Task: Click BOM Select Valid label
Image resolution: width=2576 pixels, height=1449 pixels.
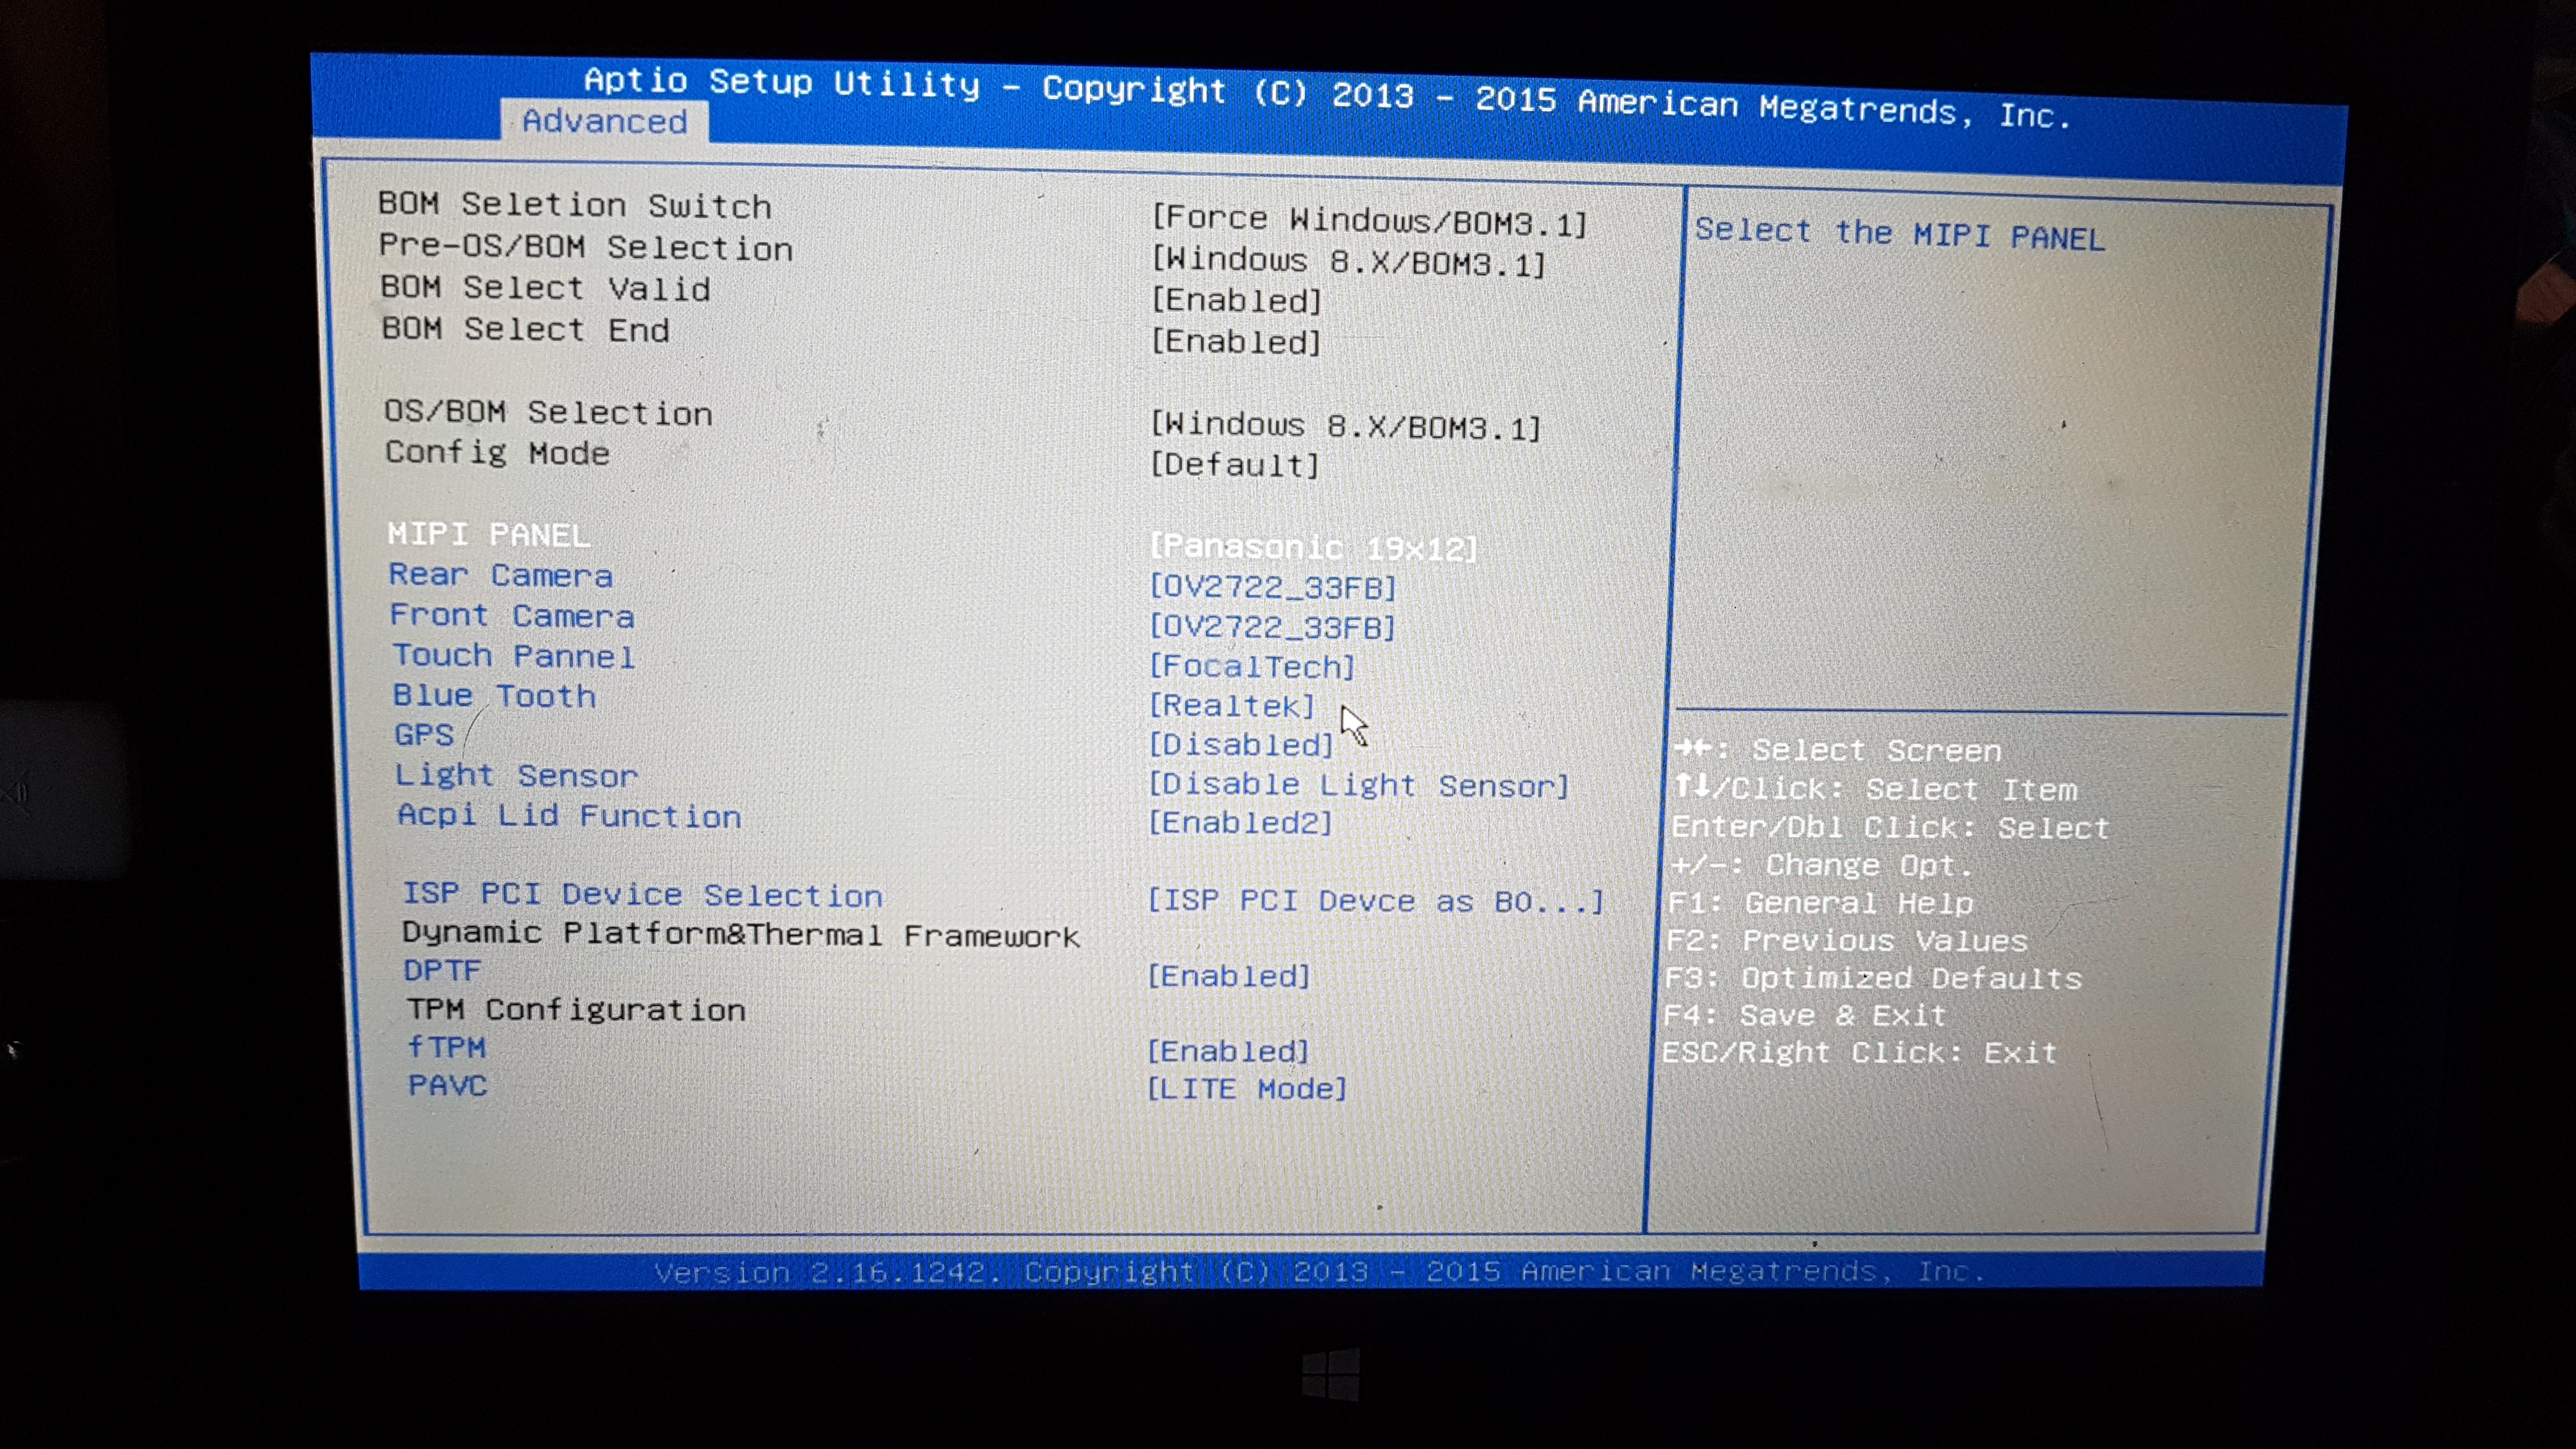Action: tap(545, 288)
